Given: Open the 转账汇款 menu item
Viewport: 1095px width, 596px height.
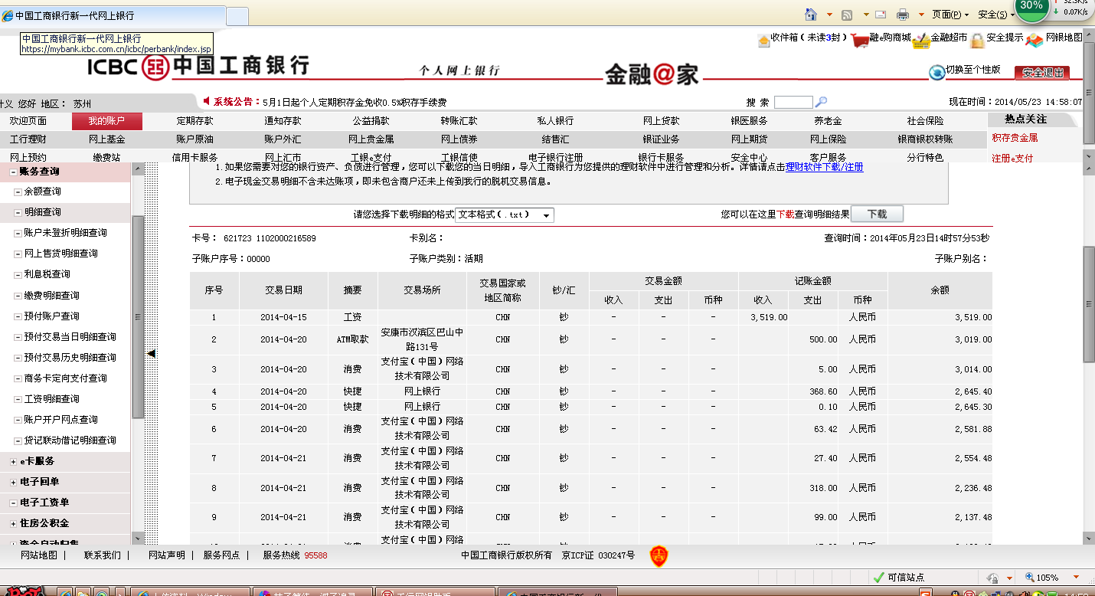Looking at the screenshot, I should (458, 121).
